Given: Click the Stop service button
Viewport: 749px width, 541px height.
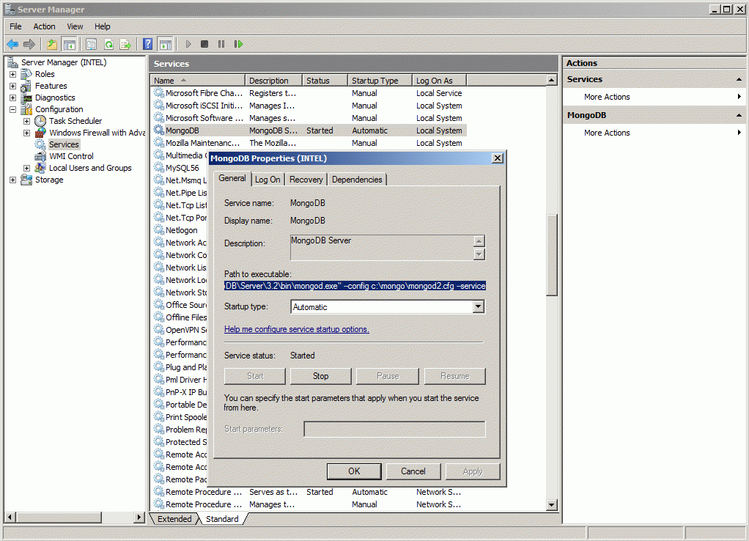Looking at the screenshot, I should click(321, 376).
